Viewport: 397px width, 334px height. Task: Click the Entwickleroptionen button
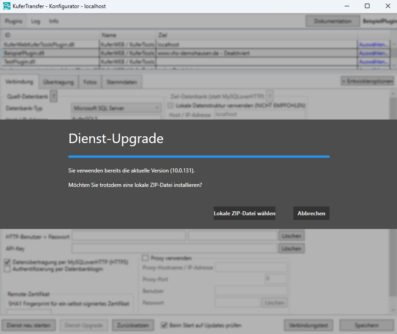(x=367, y=81)
